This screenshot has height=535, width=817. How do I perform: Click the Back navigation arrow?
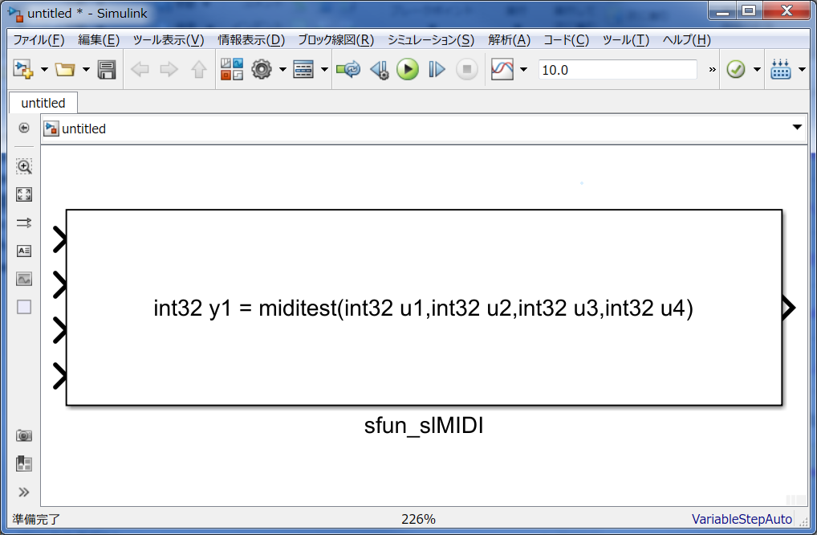[x=140, y=69]
